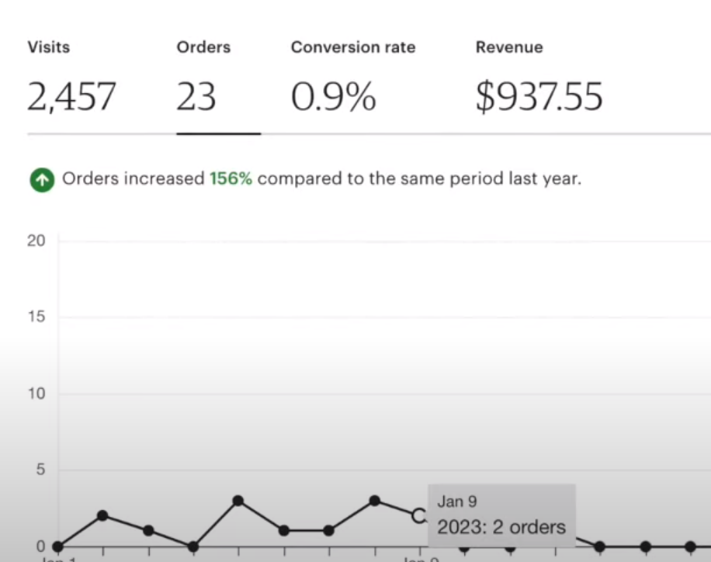Click the 10 label on the y-axis
The height and width of the screenshot is (562, 711).
[x=36, y=394]
